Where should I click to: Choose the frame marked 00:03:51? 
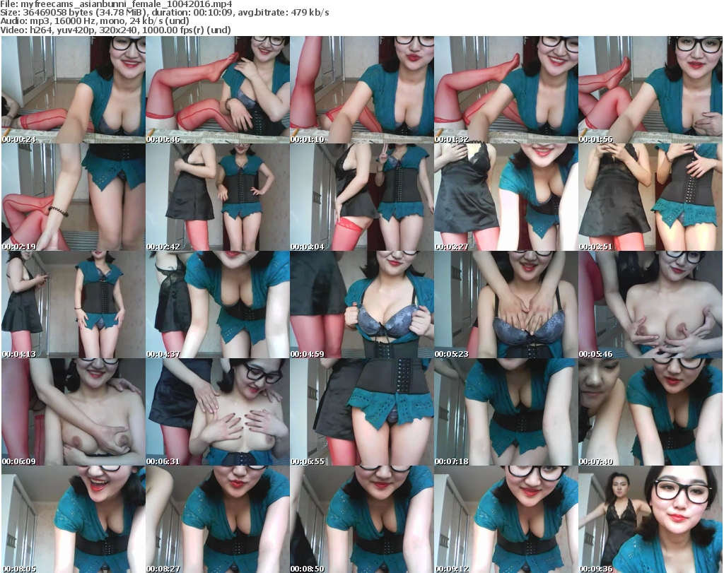(650, 197)
